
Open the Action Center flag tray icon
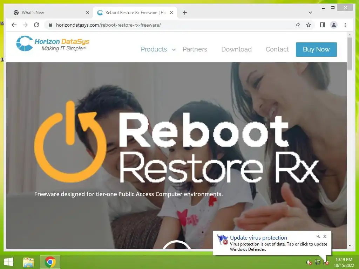coord(326,262)
